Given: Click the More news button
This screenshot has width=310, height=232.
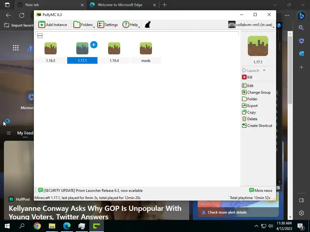Looking at the screenshot, I should pos(261,191).
